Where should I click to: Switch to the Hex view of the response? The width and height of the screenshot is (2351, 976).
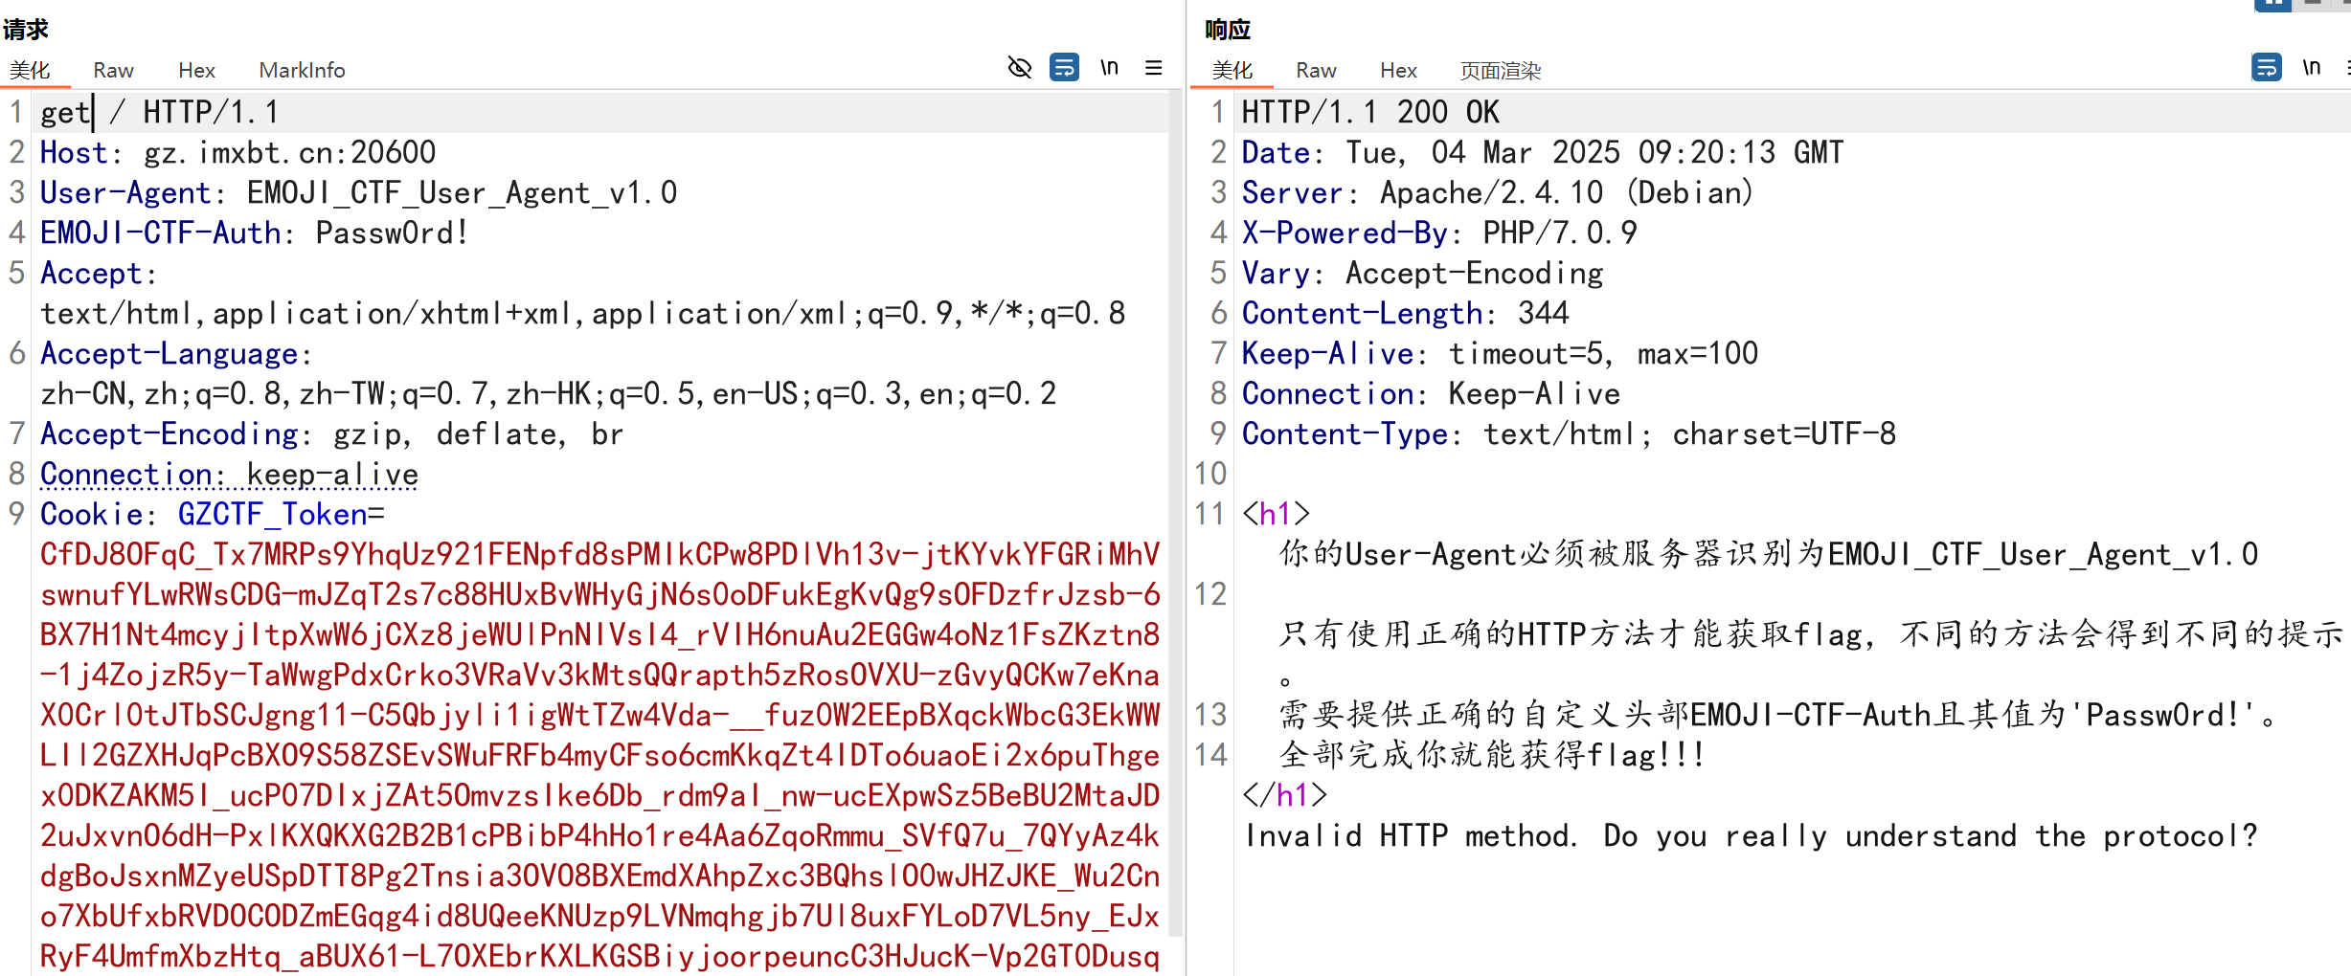[1397, 70]
